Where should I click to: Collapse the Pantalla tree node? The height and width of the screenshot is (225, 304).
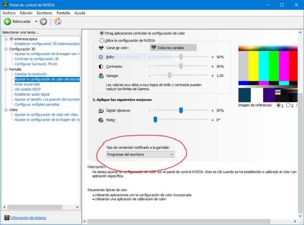coord(6,69)
